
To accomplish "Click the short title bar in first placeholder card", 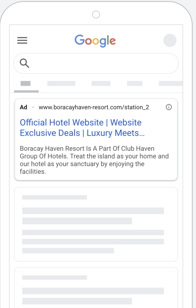I will tap(54, 197).
